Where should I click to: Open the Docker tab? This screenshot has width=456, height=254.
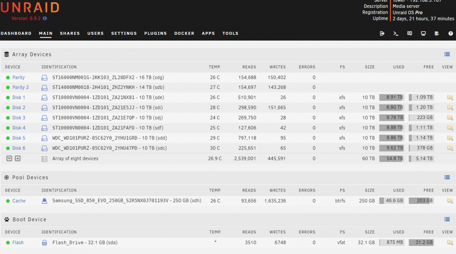point(184,33)
